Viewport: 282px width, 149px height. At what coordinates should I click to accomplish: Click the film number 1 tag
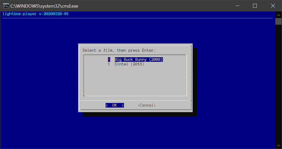tap(109, 64)
